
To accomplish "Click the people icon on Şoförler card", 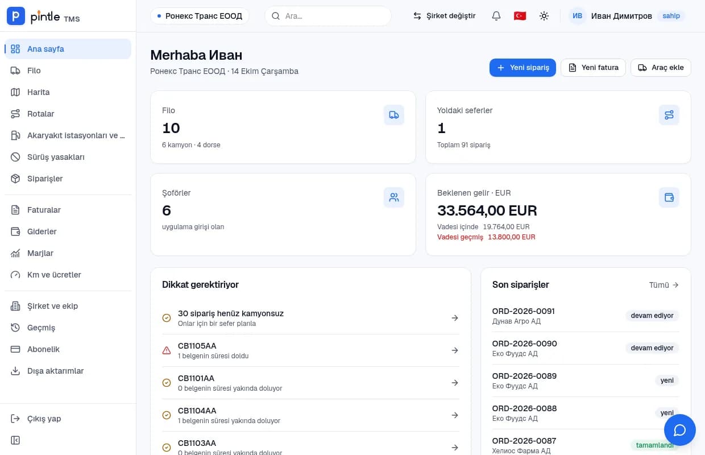I will pyautogui.click(x=394, y=197).
